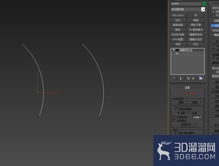
Task: Toggle Show End Result icon
Action: tap(181, 78)
